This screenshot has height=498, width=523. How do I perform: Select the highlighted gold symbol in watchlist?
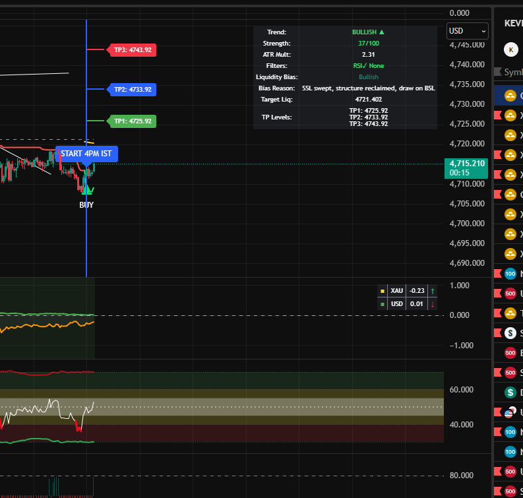pos(510,96)
